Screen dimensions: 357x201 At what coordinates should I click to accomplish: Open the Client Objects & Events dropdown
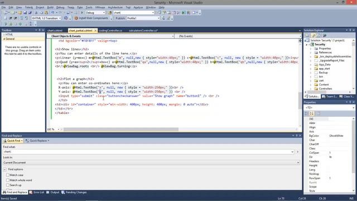click(172, 36)
